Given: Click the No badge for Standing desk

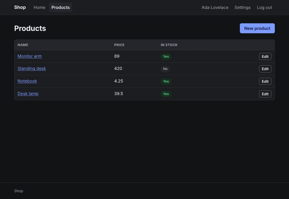Looking at the screenshot, I should click(165, 69).
